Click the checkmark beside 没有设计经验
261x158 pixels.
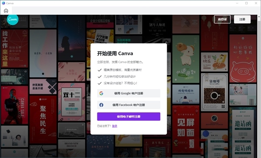[100, 83]
